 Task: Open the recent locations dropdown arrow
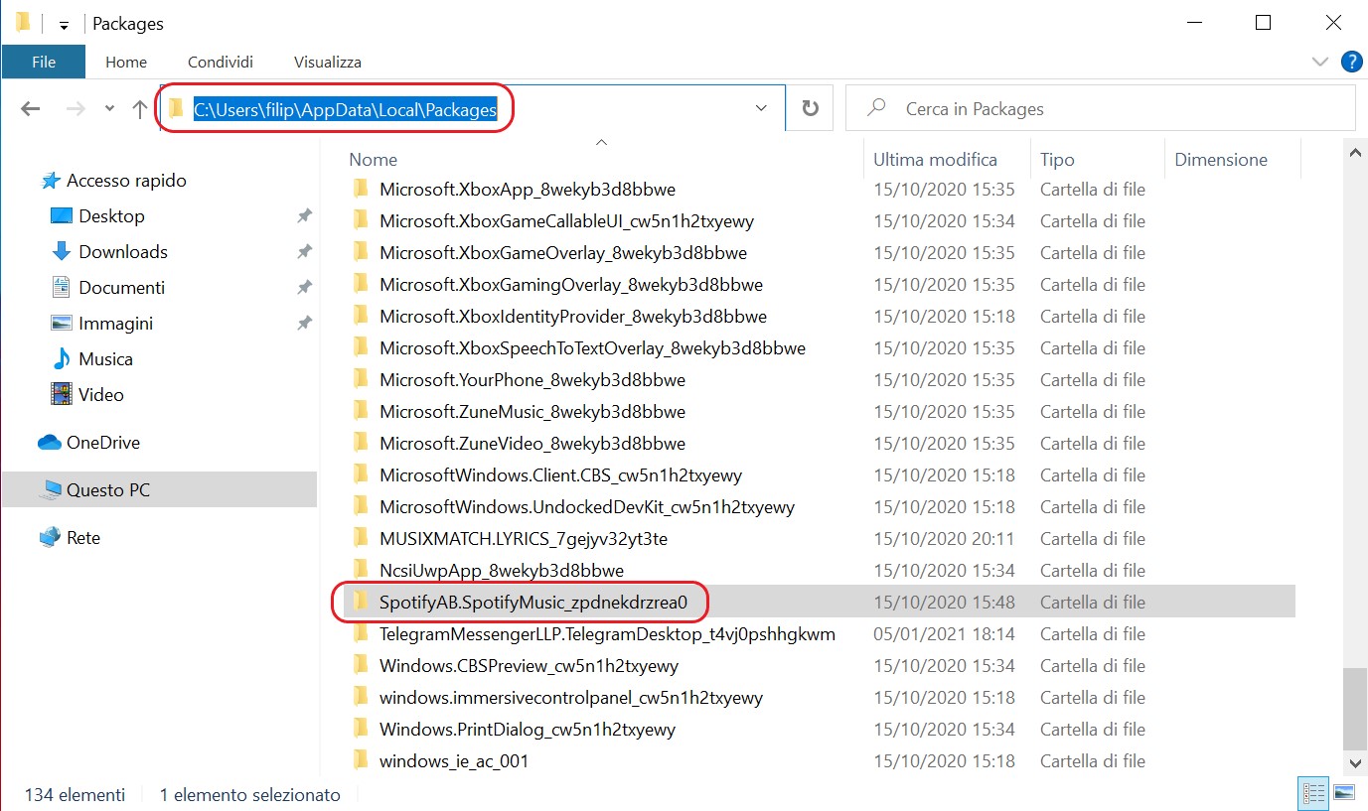(x=109, y=109)
